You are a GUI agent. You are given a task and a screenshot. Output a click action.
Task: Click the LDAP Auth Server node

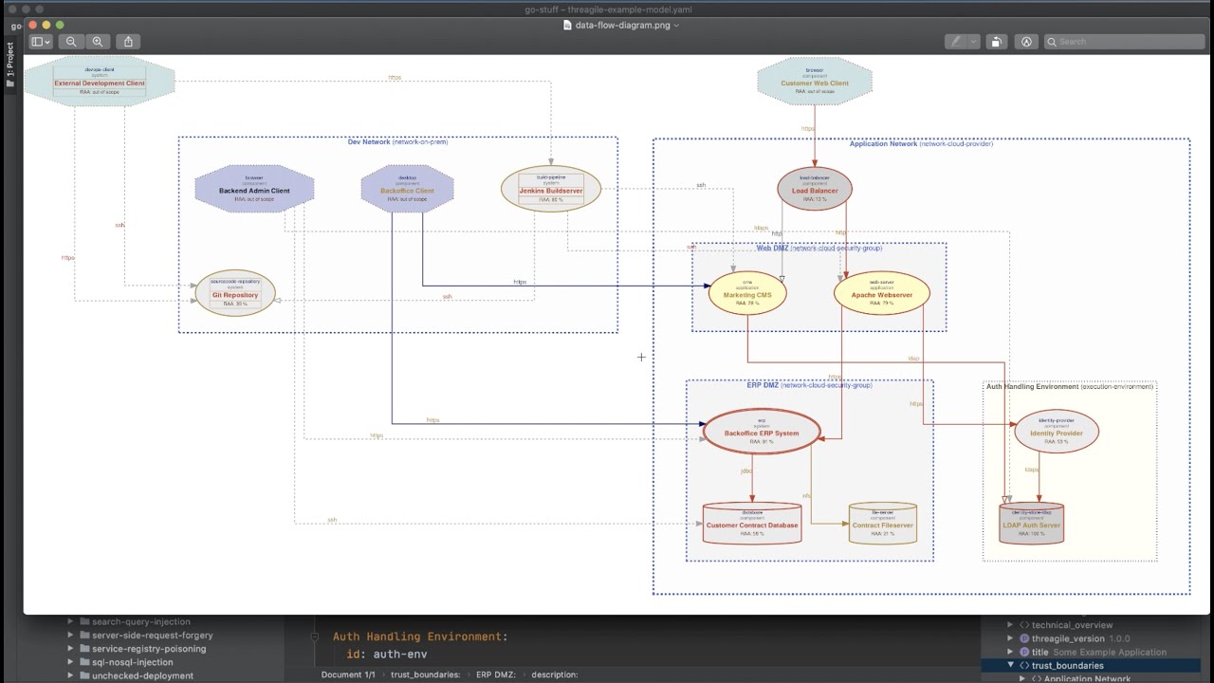pyautogui.click(x=1032, y=524)
